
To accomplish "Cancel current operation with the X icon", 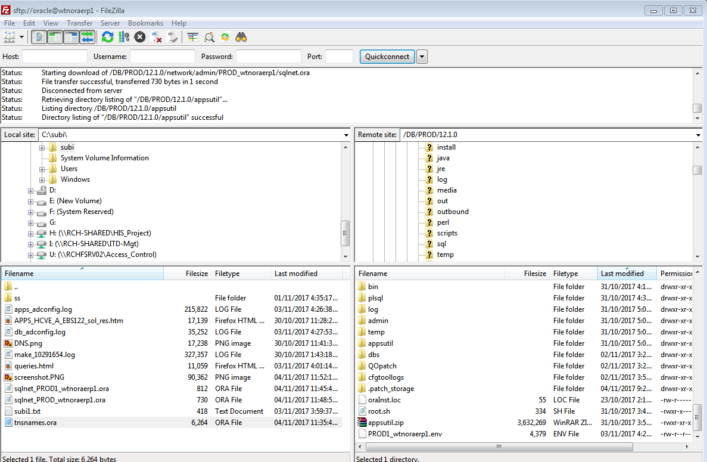I will (140, 37).
